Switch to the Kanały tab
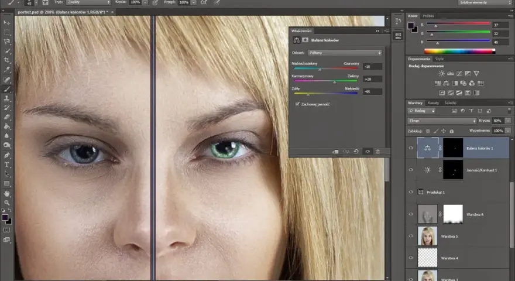515x281 pixels. point(433,103)
